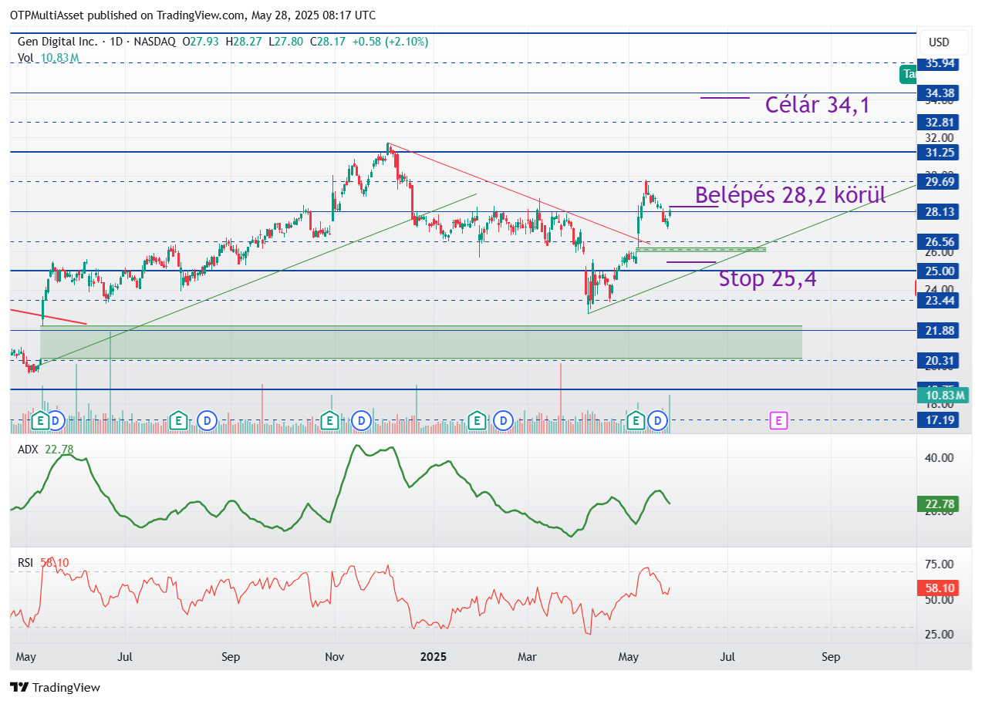The height and width of the screenshot is (704, 982).
Task: Click the November 2024 earnings E marker
Action: tap(330, 421)
